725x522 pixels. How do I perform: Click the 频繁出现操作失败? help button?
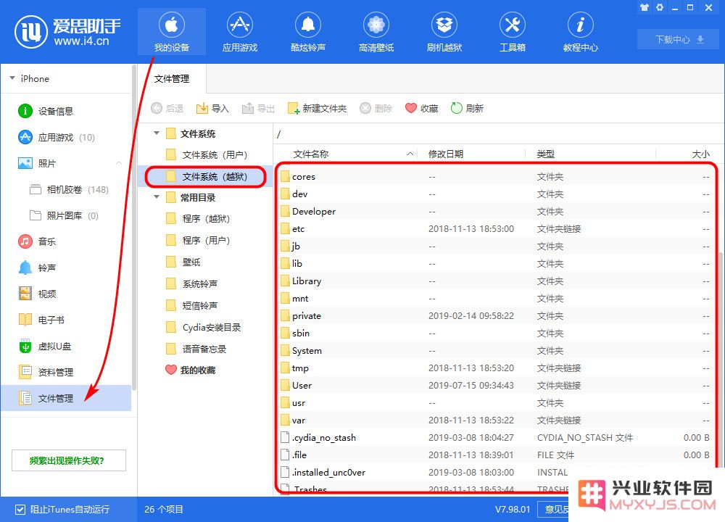(68, 460)
